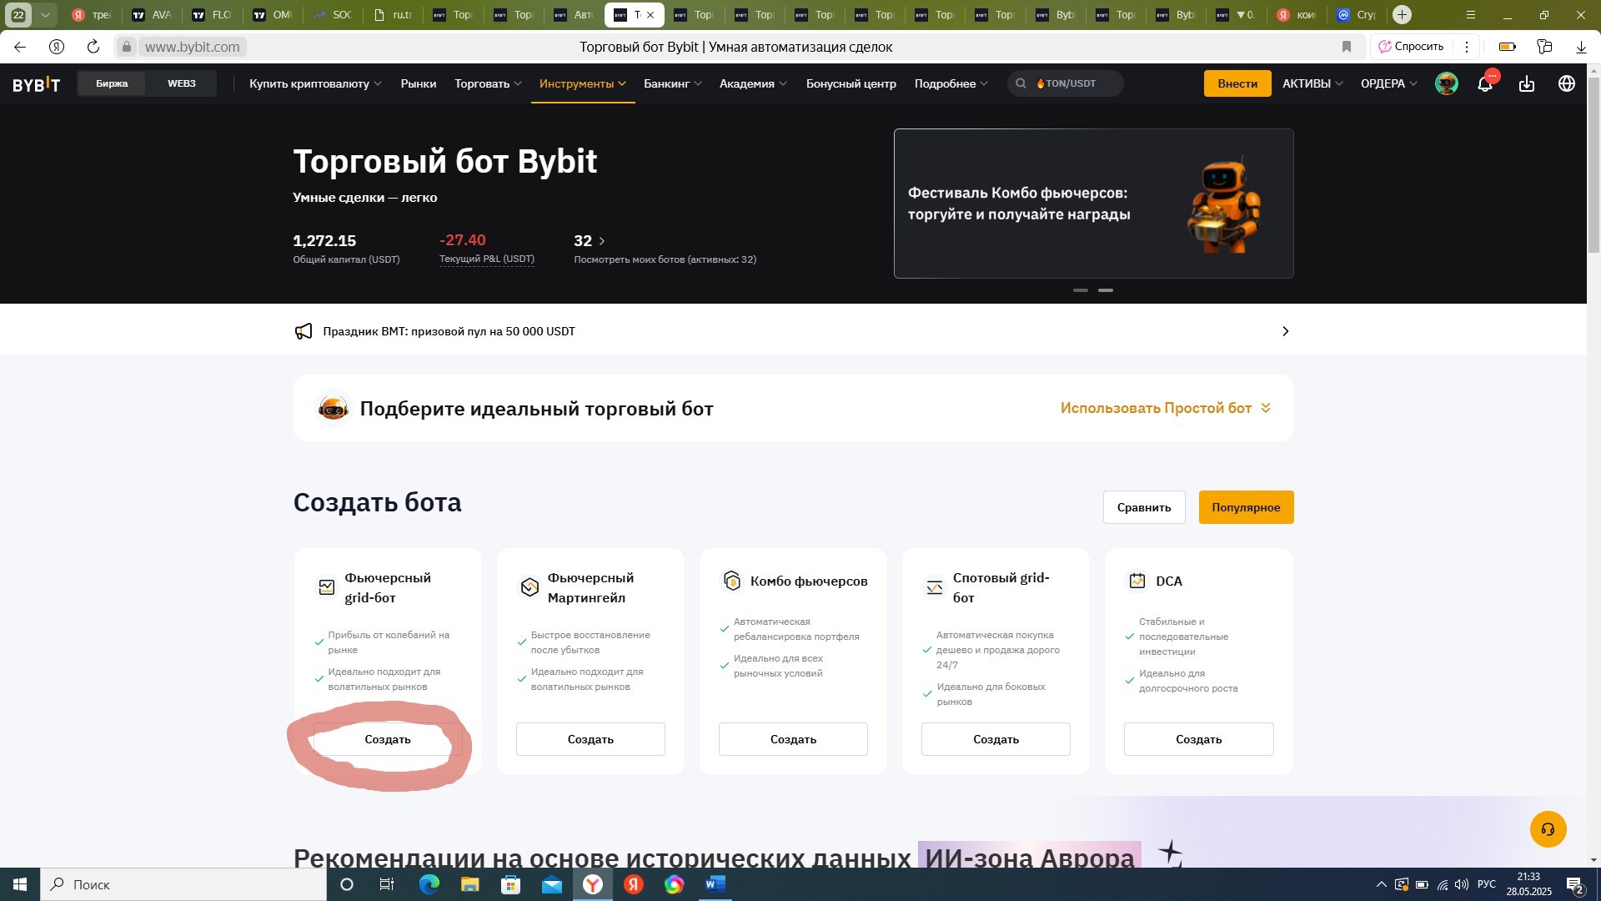This screenshot has height=901, width=1601.
Task: Expand the Банкинг dropdown
Action: pos(672,83)
